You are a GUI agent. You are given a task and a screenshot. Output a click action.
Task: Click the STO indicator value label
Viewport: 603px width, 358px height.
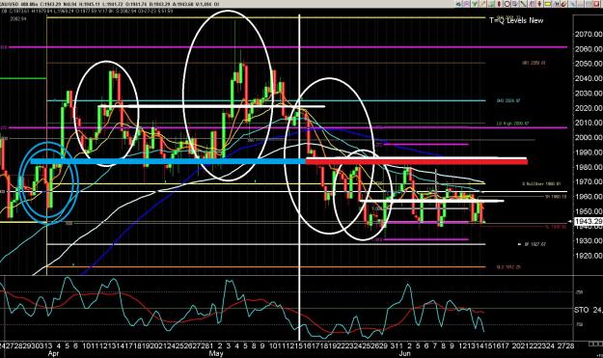click(x=588, y=310)
